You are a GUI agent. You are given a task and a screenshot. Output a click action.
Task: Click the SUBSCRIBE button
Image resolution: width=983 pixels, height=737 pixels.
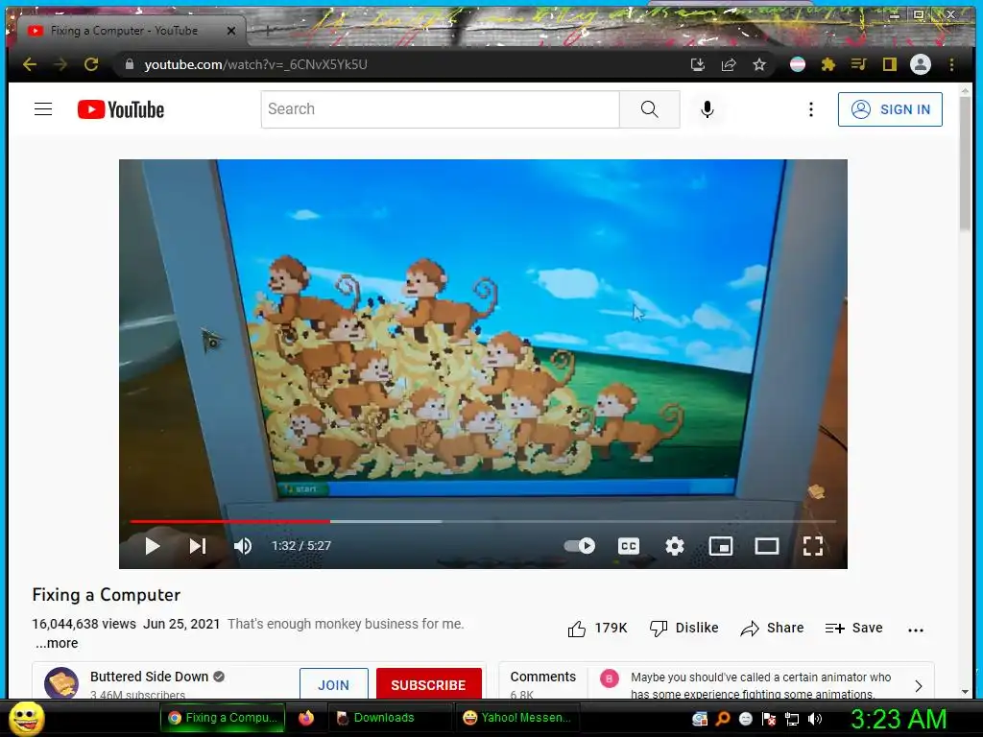coord(429,684)
